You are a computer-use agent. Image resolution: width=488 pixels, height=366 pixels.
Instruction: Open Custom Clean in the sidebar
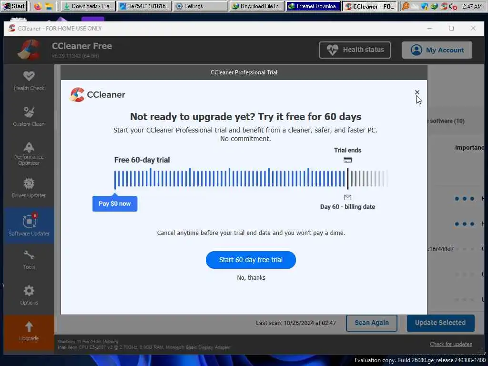pyautogui.click(x=29, y=117)
